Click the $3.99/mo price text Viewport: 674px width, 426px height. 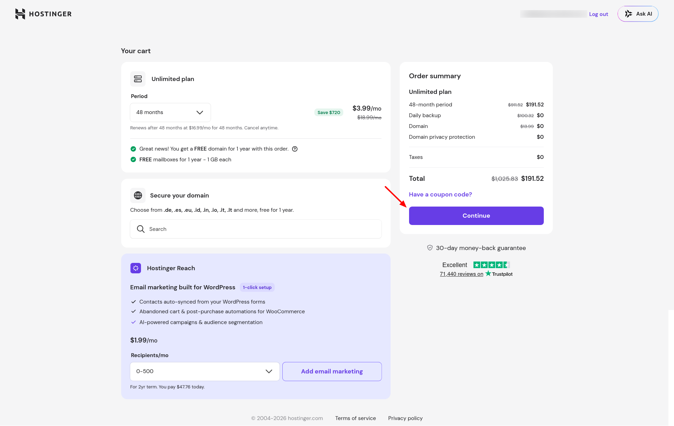(367, 108)
